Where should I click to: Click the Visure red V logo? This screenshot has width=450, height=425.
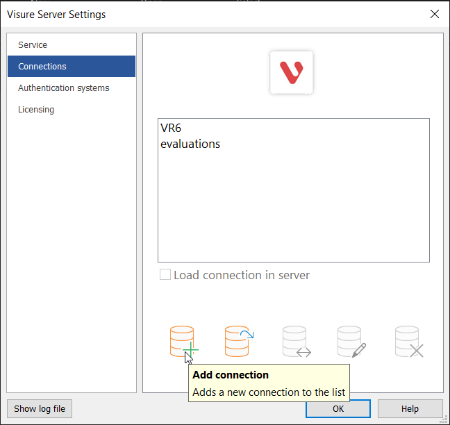pos(291,72)
